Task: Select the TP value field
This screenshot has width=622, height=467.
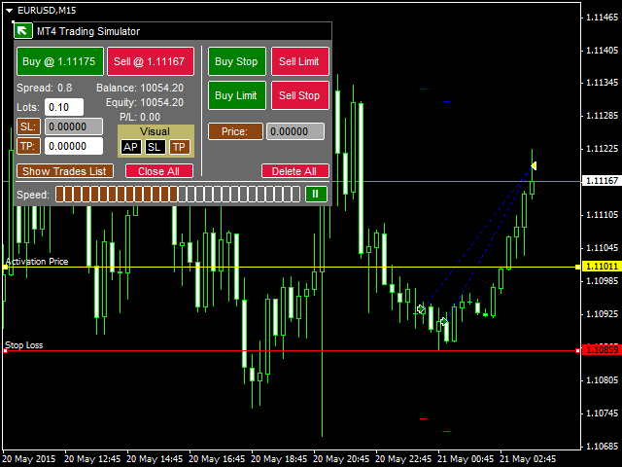Action: point(74,146)
